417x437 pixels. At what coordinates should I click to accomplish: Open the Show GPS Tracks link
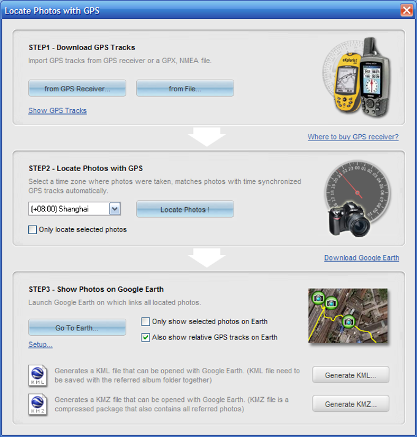coord(58,111)
